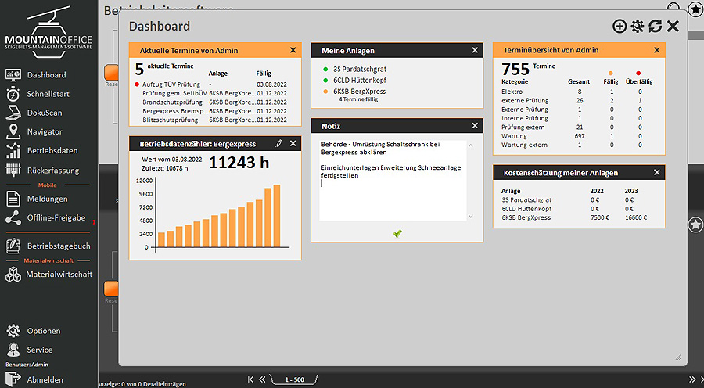704x388 pixels.
Task: Select Betriebsdaten menu entry
Action: [52, 151]
